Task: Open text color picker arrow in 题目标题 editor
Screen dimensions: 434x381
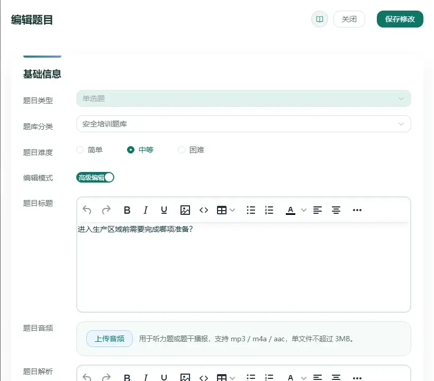Action: [x=304, y=210]
